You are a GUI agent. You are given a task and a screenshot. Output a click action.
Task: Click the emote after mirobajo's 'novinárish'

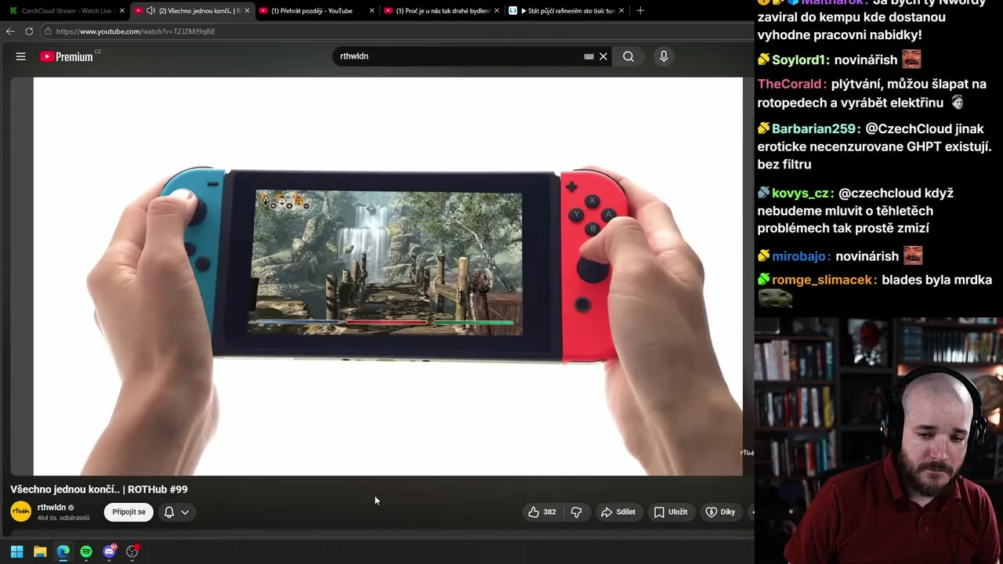pos(913,255)
